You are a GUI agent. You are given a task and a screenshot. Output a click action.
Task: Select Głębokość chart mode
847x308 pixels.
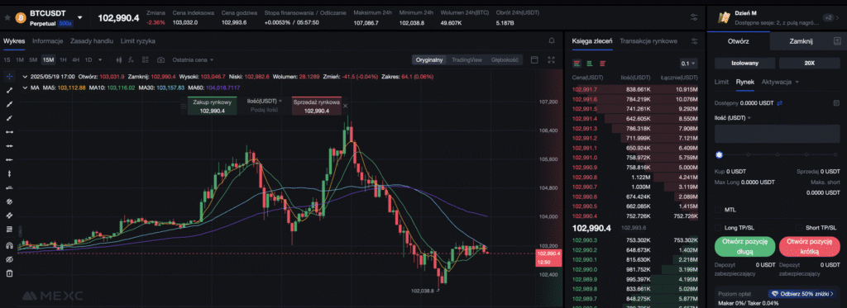505,60
